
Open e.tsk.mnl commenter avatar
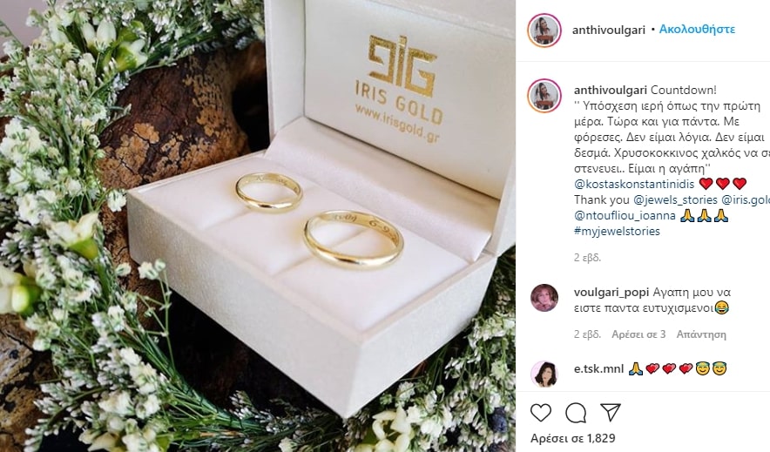pyautogui.click(x=544, y=374)
